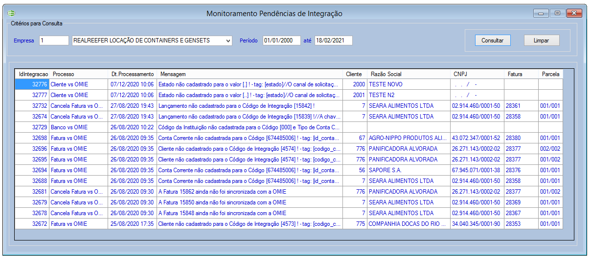The image size is (591, 260).
Task: Click message 'A Fatura 15850 ainda não foi sincronizada'
Action: pos(250,202)
